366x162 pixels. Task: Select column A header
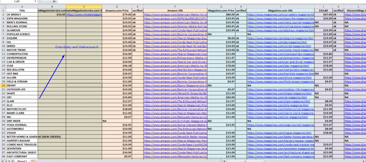(x=22, y=6)
